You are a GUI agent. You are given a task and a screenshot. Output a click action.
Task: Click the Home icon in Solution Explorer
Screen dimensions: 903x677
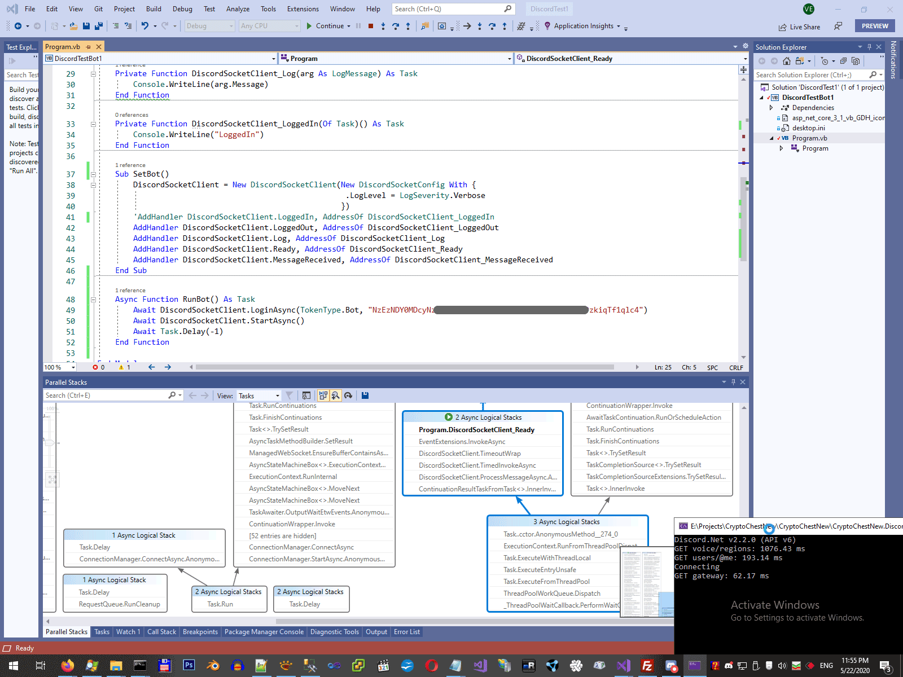[x=787, y=61]
